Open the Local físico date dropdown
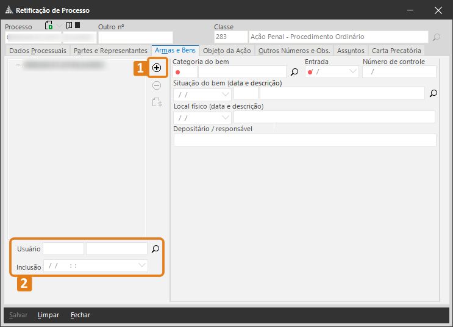Screen dimensions: 453x327 pyautogui.click(x=226, y=117)
